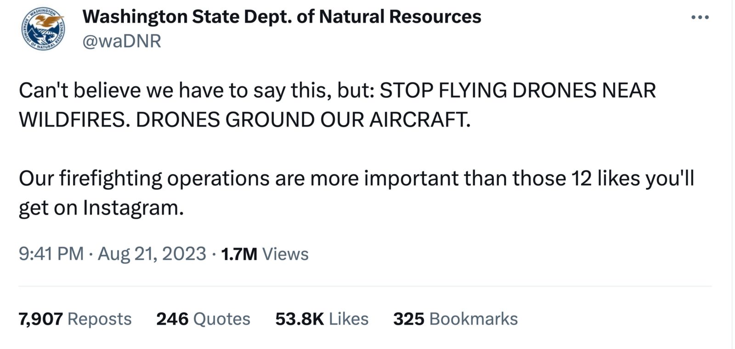Screen dimensions: 735x349
Task: Click the @waDNR handle
Action: pyautogui.click(x=122, y=41)
